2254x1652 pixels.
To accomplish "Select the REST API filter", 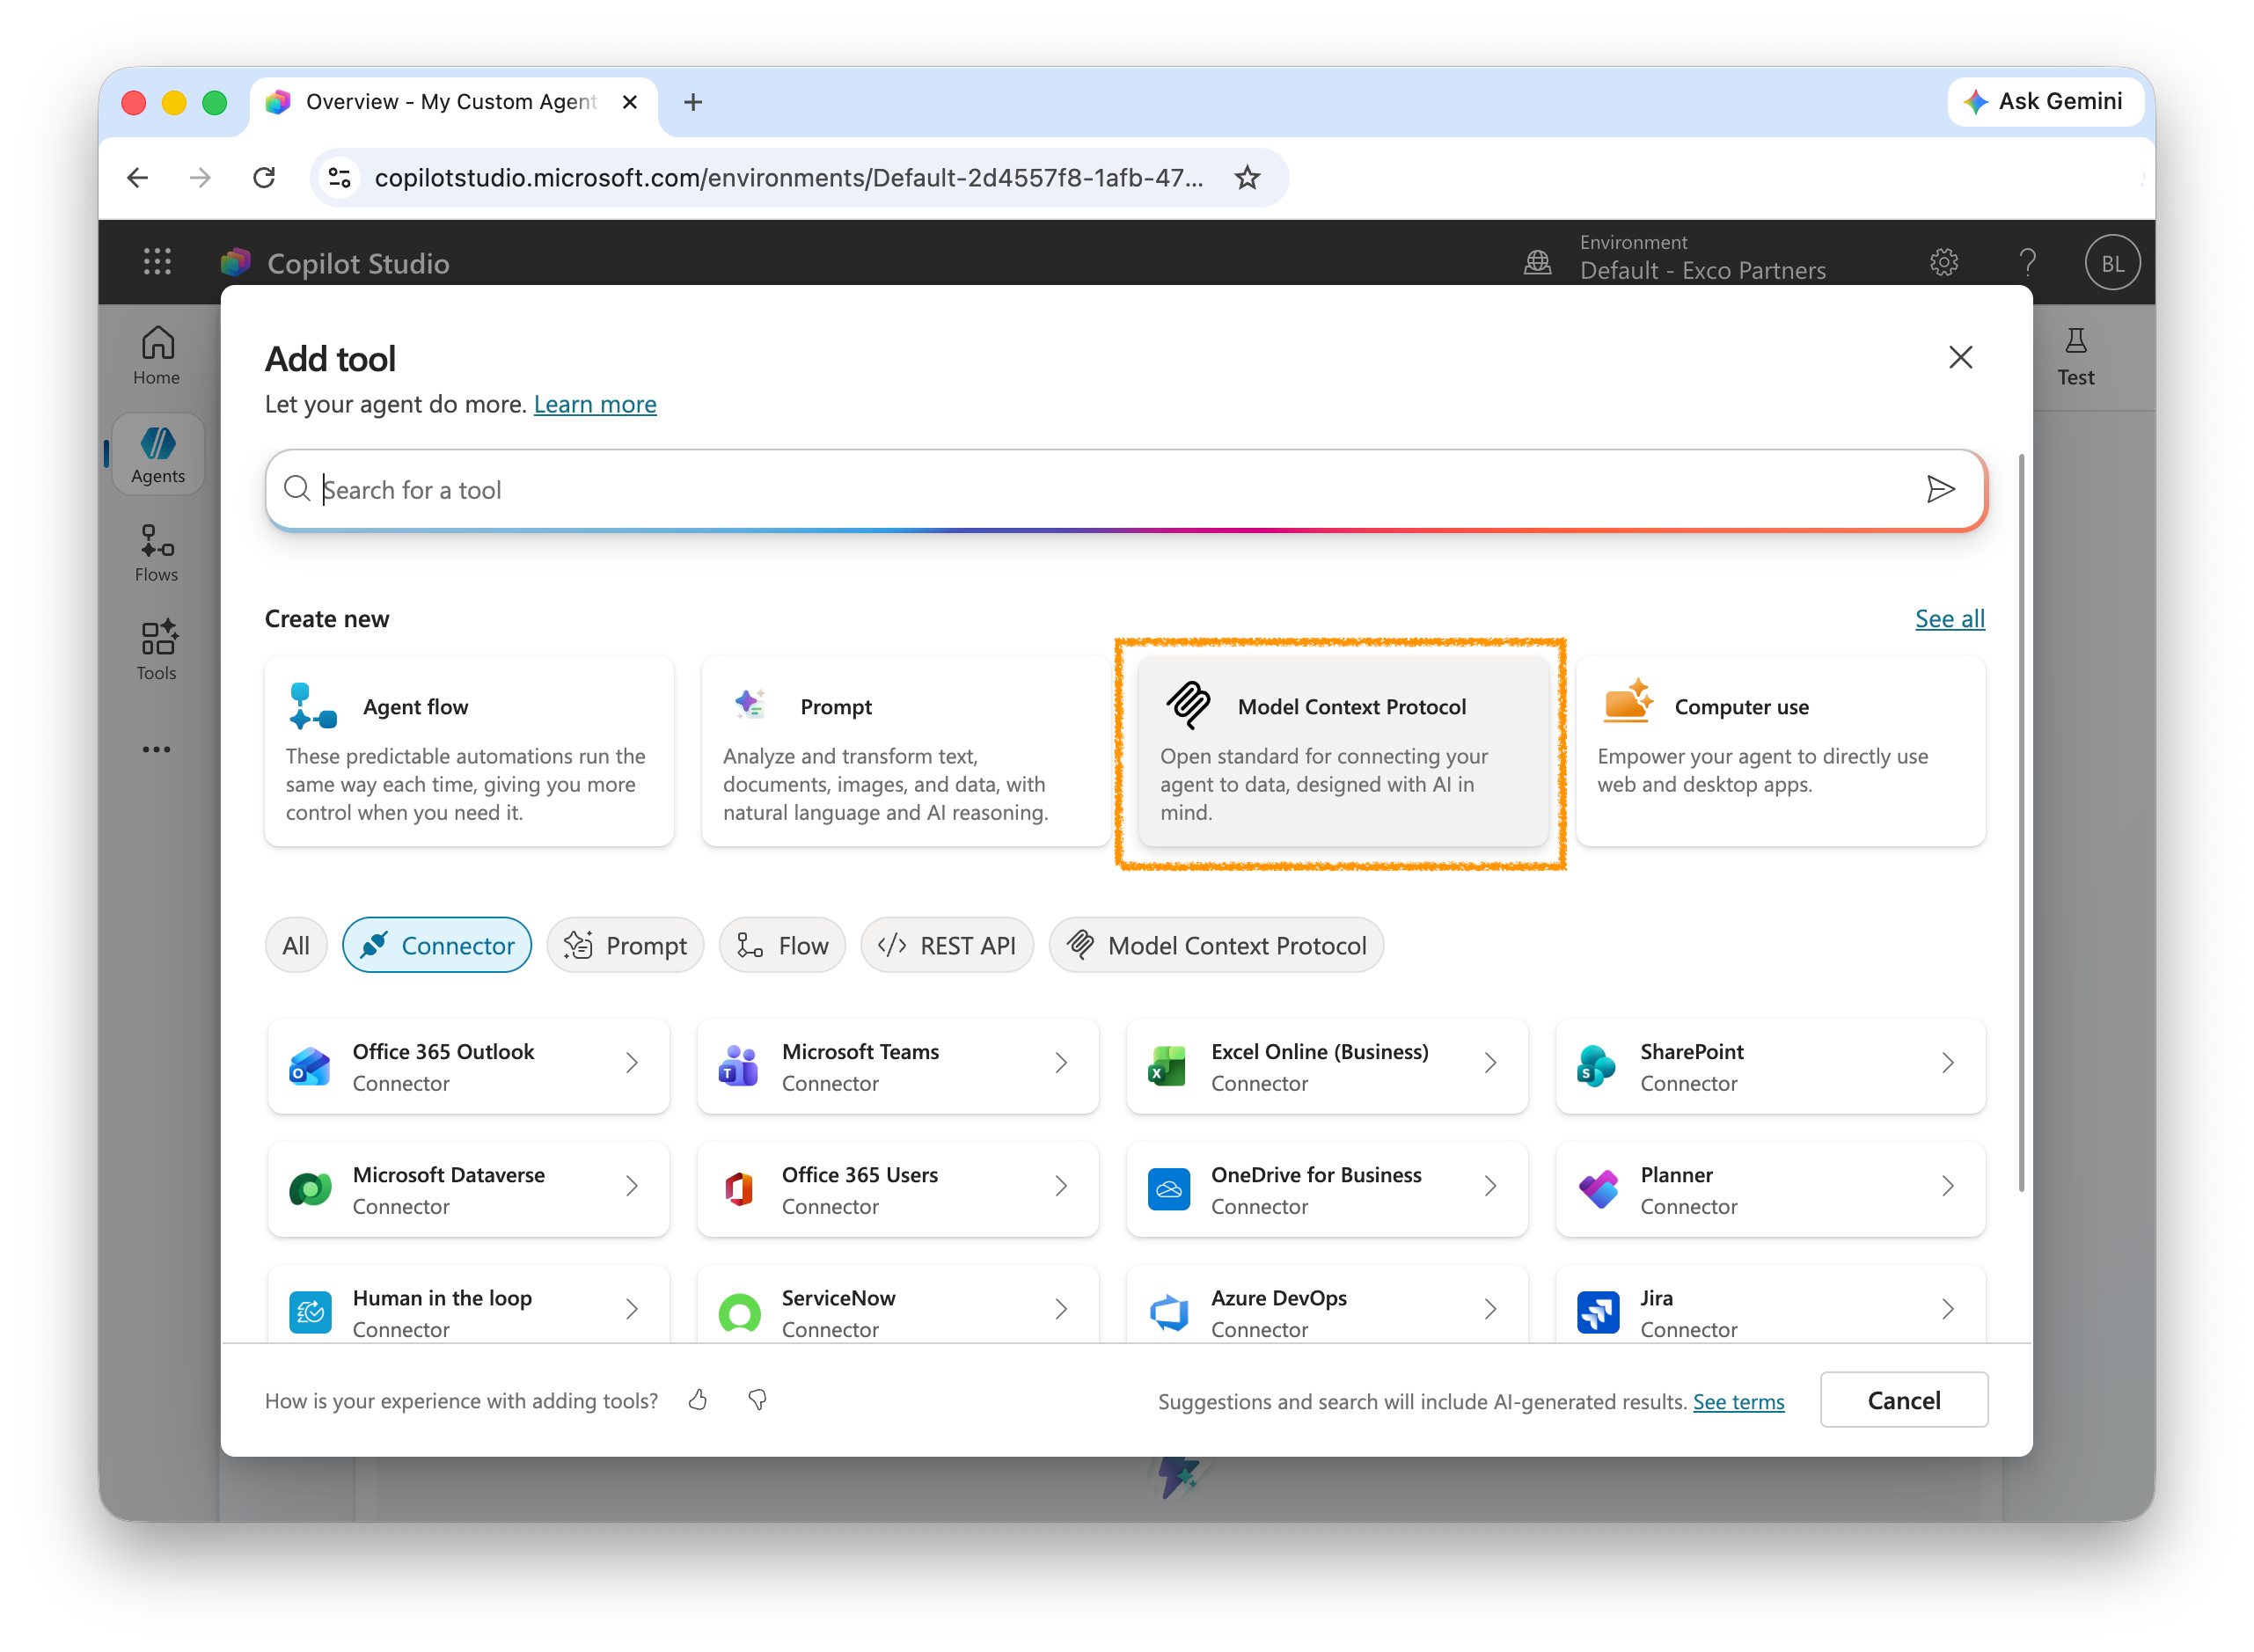I will (x=946, y=945).
